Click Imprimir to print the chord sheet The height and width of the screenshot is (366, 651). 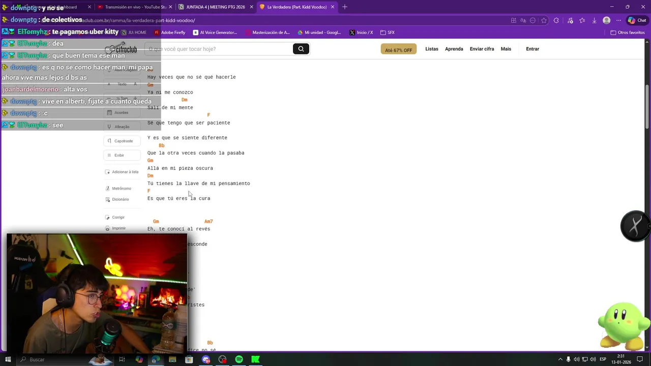(x=115, y=228)
